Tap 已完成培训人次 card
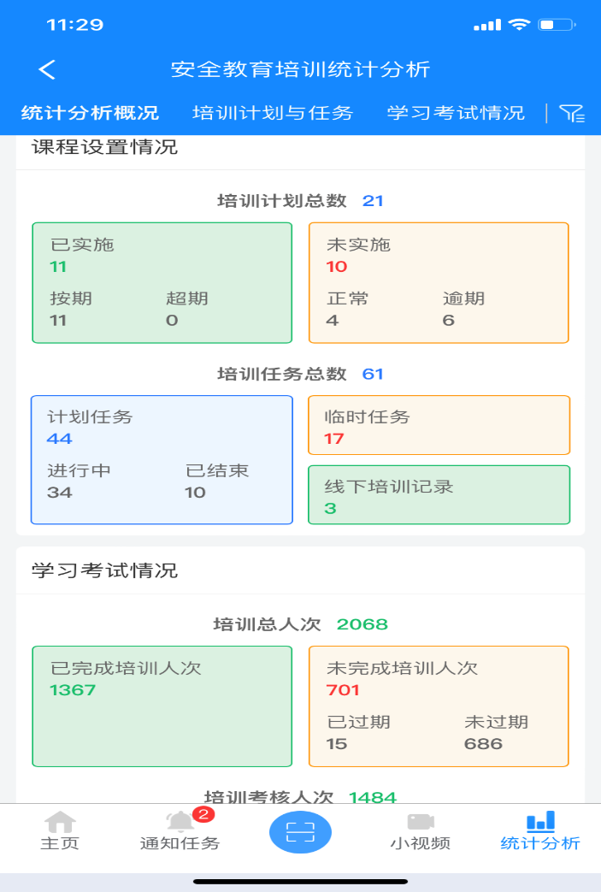601x892 pixels. coord(162,706)
